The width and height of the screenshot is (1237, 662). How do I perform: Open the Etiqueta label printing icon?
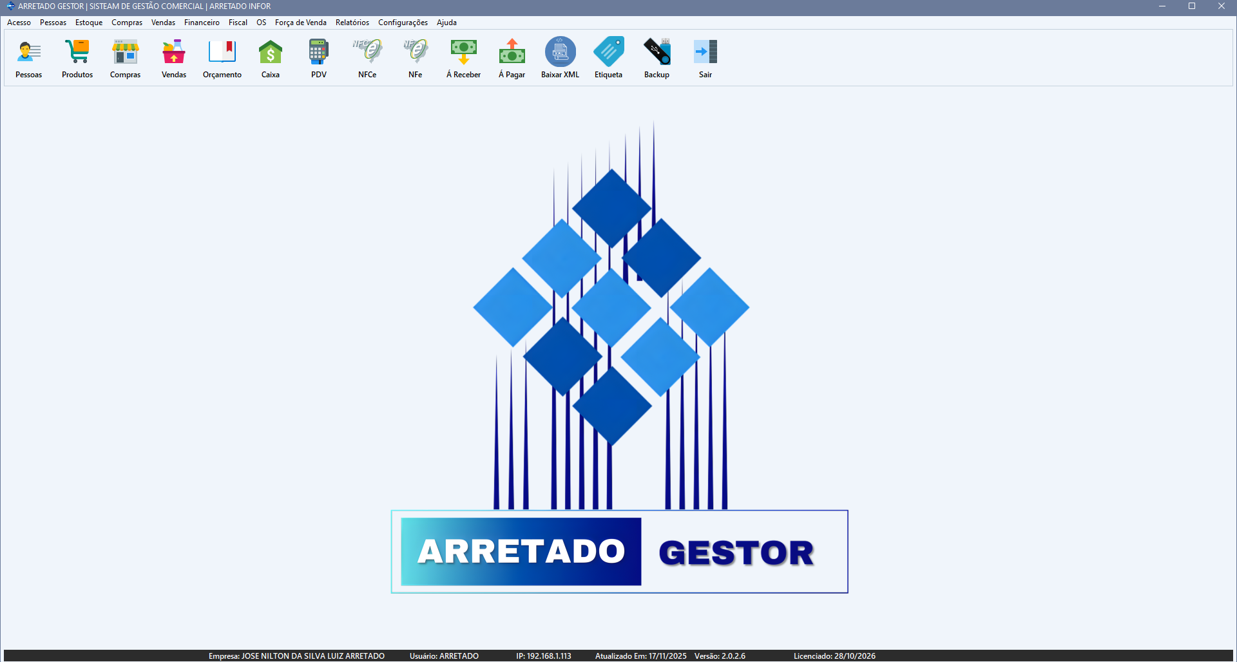pos(608,58)
